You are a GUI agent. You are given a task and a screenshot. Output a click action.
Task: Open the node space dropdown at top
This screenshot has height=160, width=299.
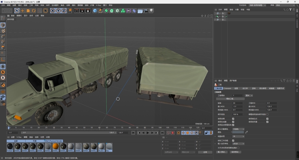(x=258, y=5)
